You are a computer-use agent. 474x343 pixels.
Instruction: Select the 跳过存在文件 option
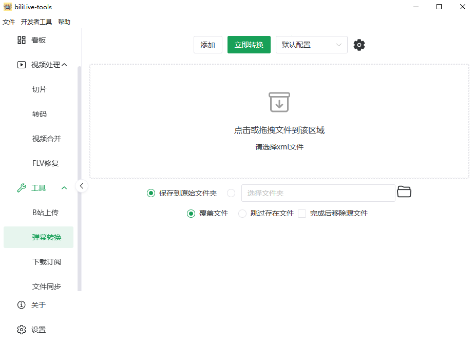click(x=241, y=214)
